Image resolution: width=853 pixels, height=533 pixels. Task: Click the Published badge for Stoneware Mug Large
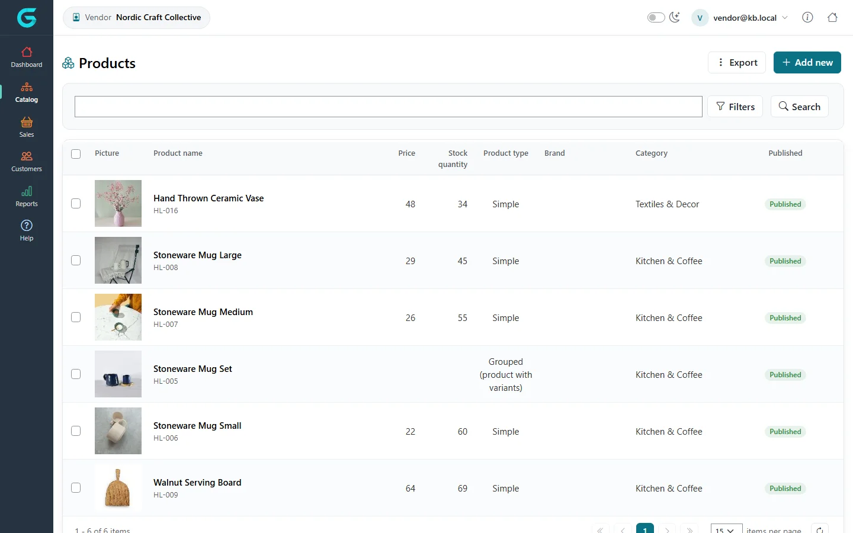(785, 261)
